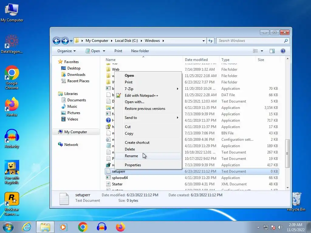
Task: Open view options dropdown arrow
Action: (262, 51)
